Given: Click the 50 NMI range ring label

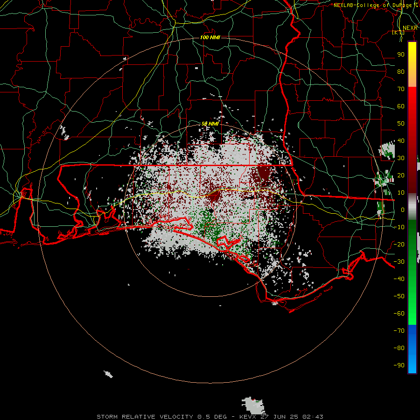Looking at the screenshot, I should click(x=210, y=124).
